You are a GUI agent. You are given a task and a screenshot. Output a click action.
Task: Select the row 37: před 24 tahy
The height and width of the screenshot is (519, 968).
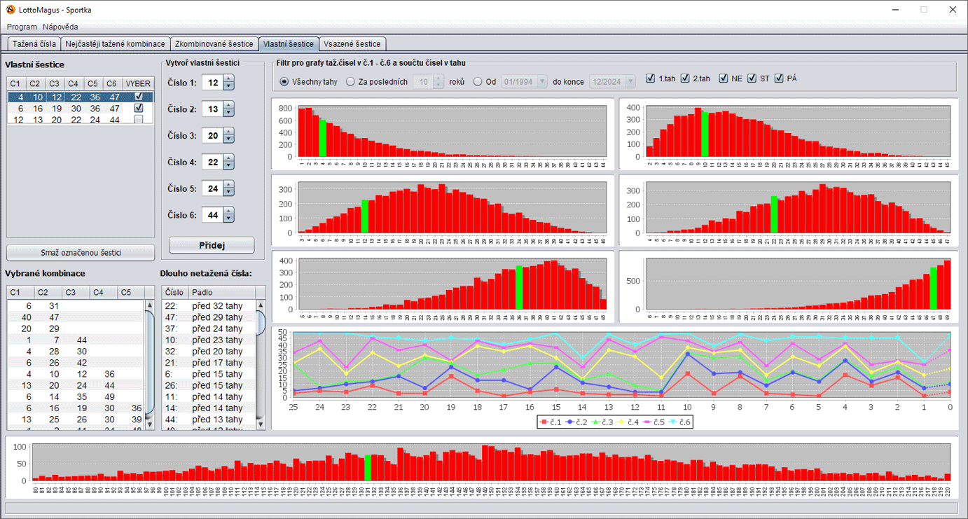coord(209,328)
